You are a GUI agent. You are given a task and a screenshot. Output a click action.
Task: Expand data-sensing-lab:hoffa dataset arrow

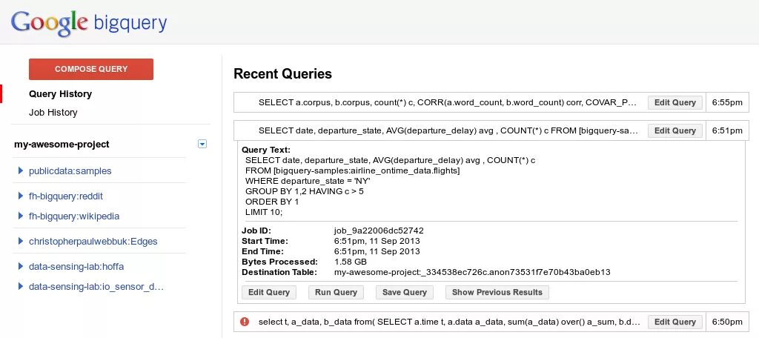click(21, 267)
